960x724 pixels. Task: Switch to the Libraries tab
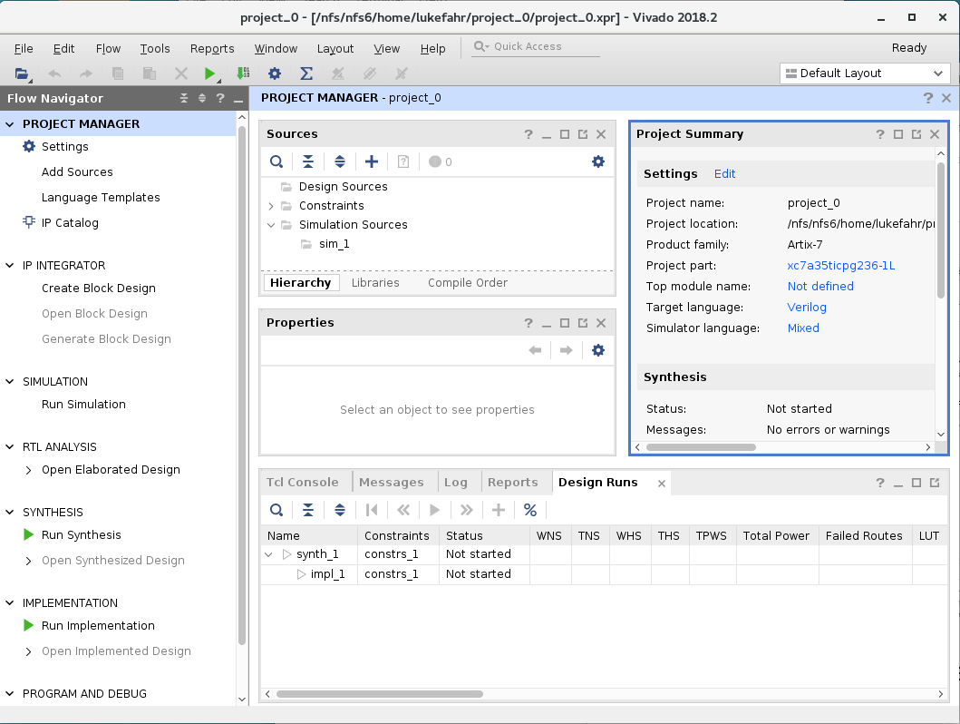375,282
